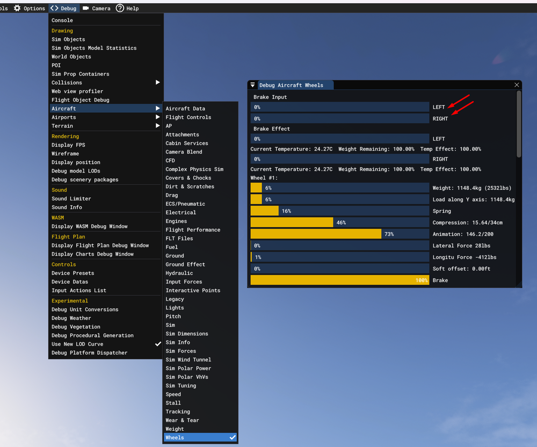Uncheck Wheels in the Aircraft submenu
Viewport: 537px width, 447px height.
(200, 437)
